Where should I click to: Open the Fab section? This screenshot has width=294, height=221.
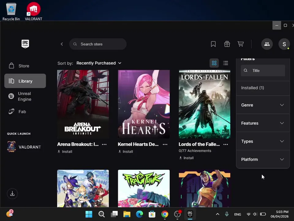click(25, 112)
